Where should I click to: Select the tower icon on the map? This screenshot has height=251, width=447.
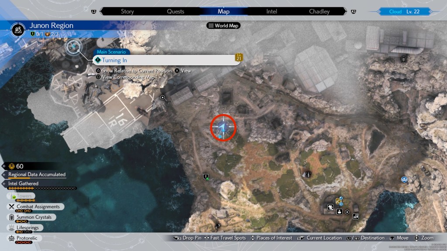coord(309,174)
